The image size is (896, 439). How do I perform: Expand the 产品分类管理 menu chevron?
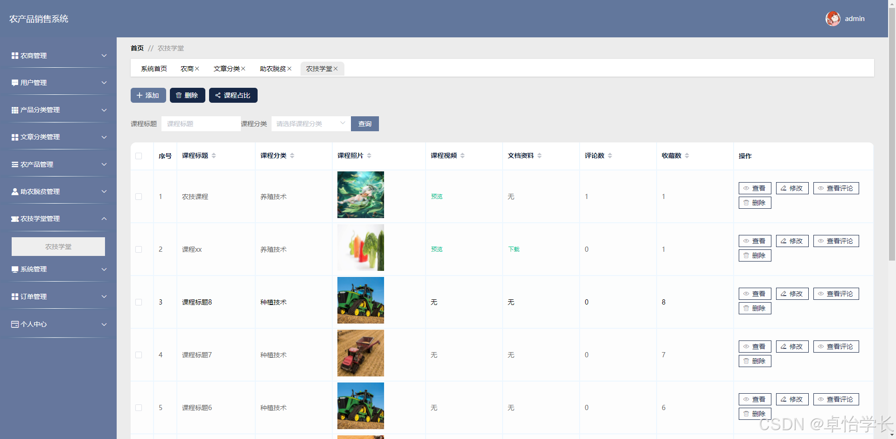pyautogui.click(x=104, y=110)
